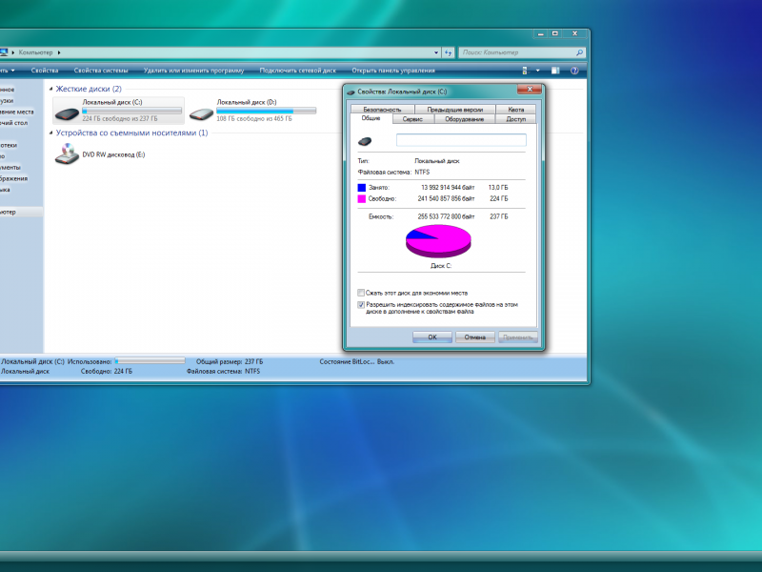
Task: Focus the 'Поиск: Компьютер' search box
Action: pyautogui.click(x=517, y=52)
